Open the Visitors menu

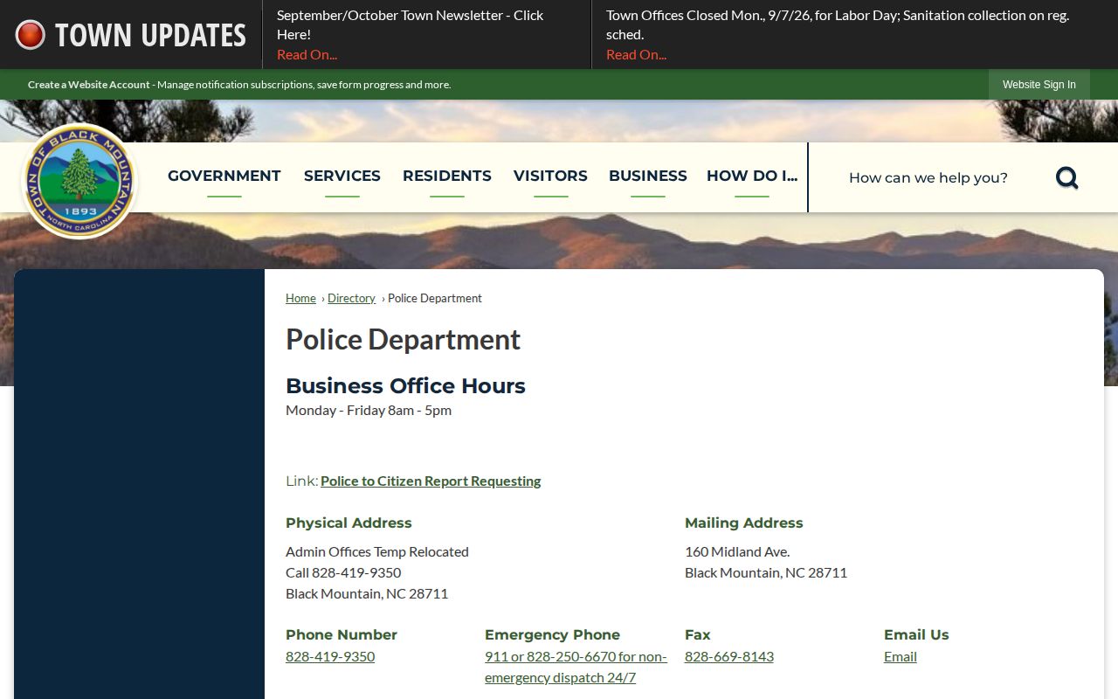point(550,176)
